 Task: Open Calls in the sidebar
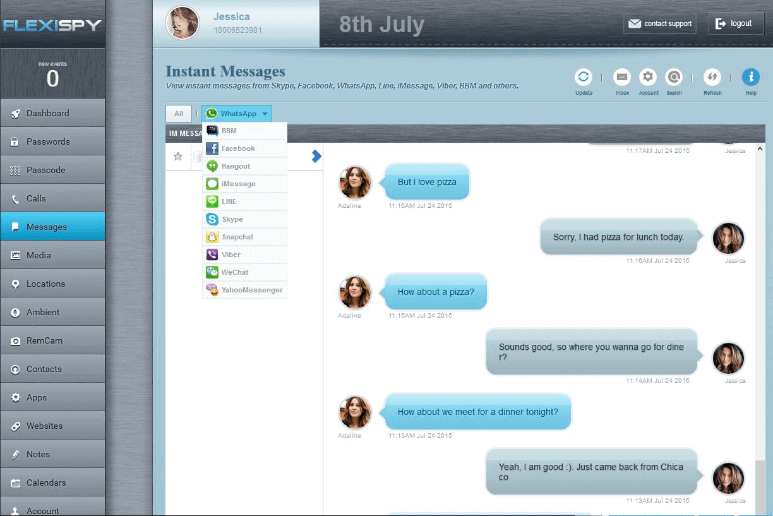point(52,198)
